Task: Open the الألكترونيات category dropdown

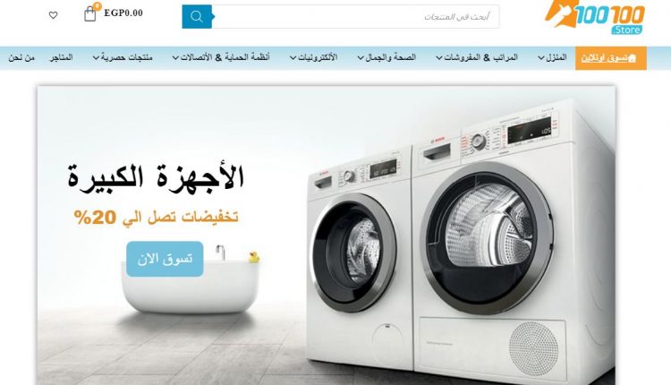Action: 313,57
